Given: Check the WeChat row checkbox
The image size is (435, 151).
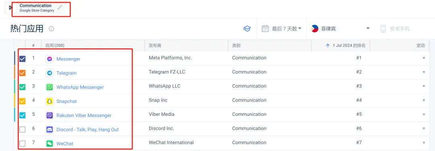Looking at the screenshot, I should [23, 144].
